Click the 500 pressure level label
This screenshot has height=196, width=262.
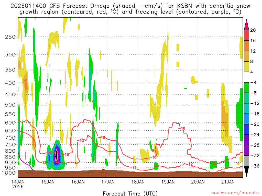tap(10, 105)
